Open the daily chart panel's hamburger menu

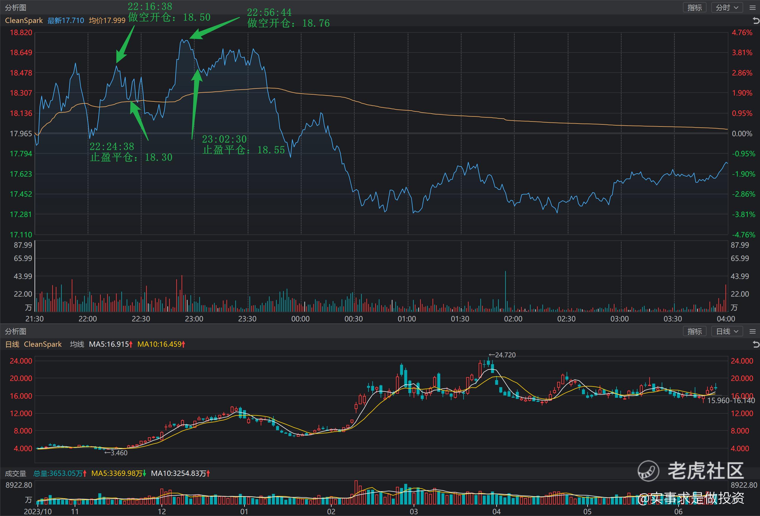[x=753, y=331]
